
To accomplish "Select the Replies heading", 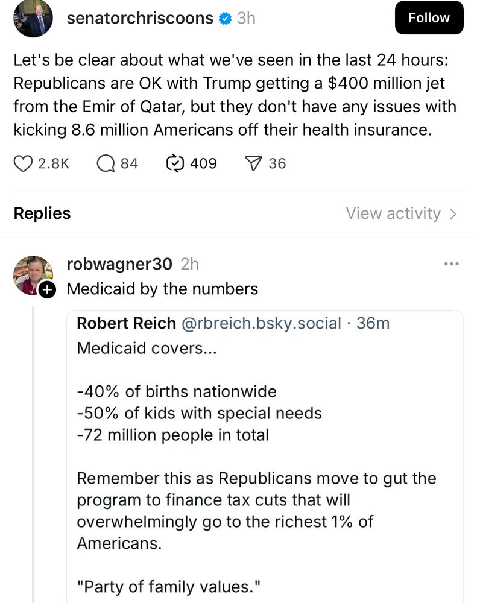I will coord(42,213).
